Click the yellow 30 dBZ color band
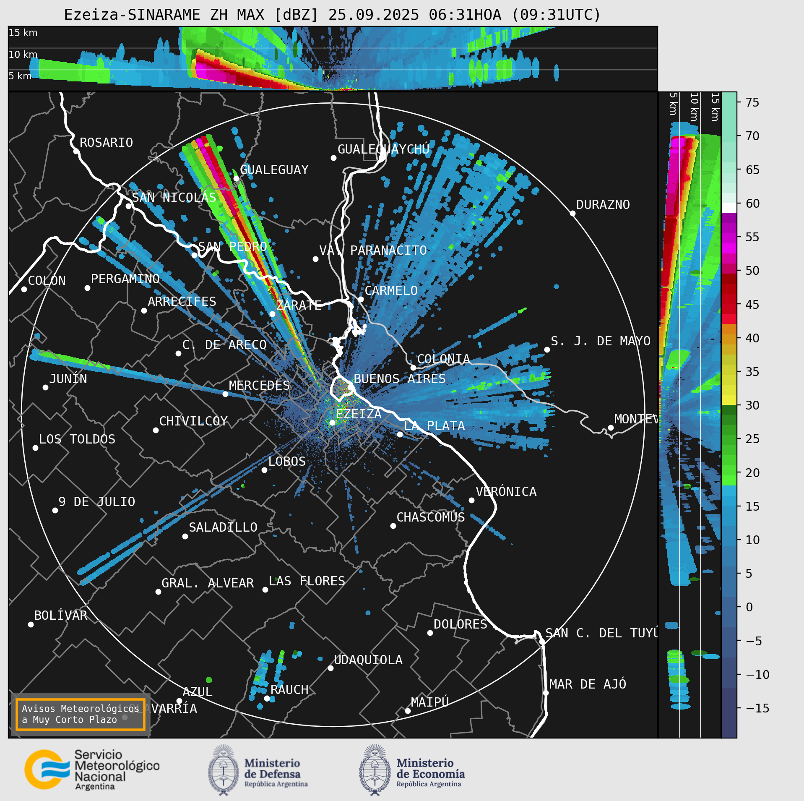Viewport: 804px width, 801px height. [x=729, y=399]
